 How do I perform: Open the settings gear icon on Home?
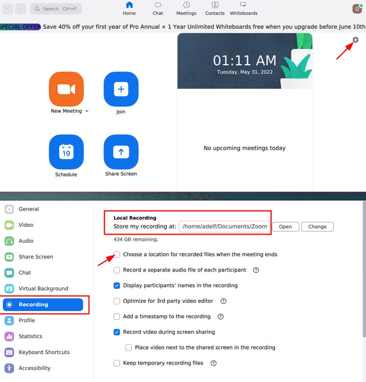coord(355,40)
